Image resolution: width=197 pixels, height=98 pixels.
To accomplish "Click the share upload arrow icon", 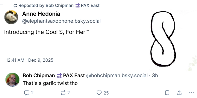I will [179, 93].
